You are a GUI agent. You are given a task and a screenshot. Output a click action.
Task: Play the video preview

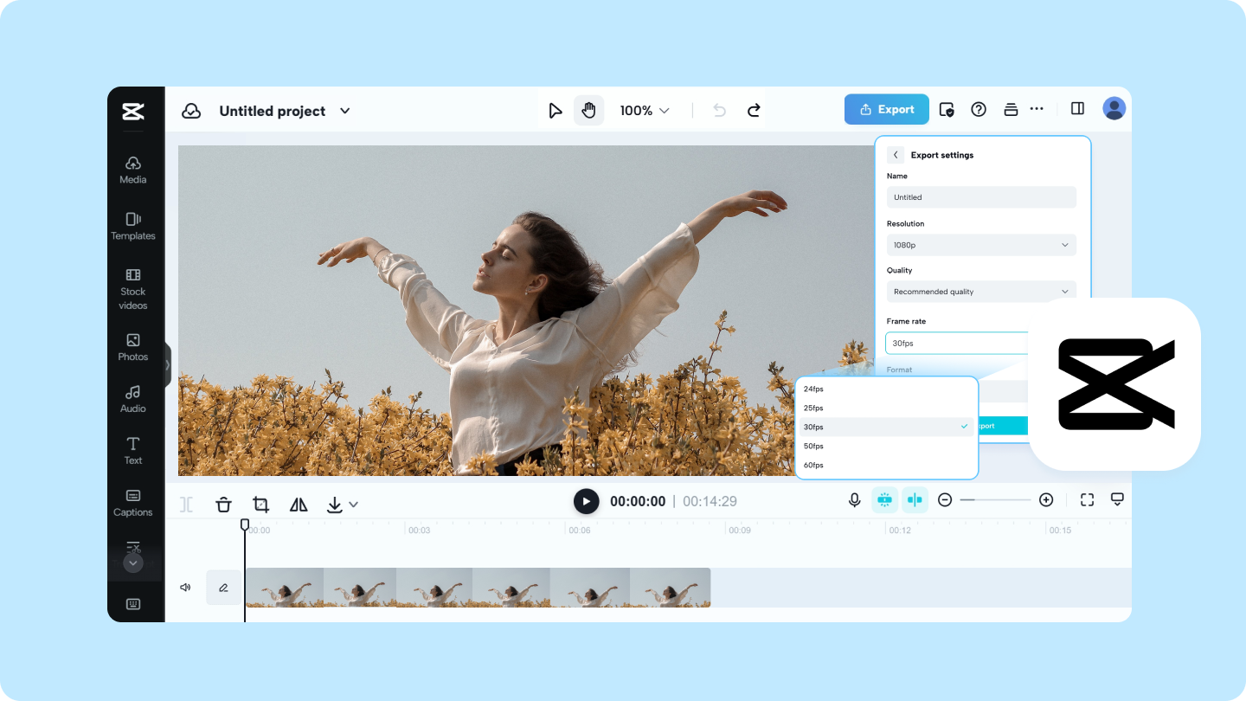[x=586, y=501]
